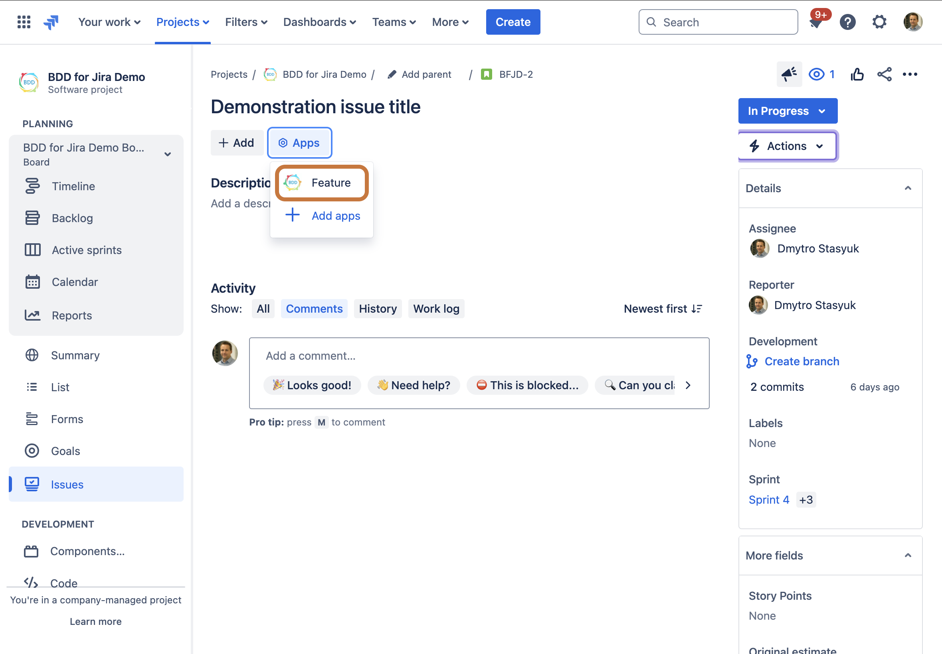Image resolution: width=942 pixels, height=654 pixels.
Task: Collapse the Details panel
Action: (x=908, y=188)
